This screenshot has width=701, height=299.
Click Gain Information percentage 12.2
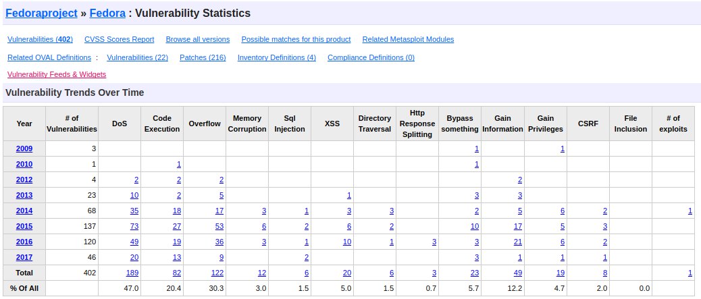tap(515, 288)
